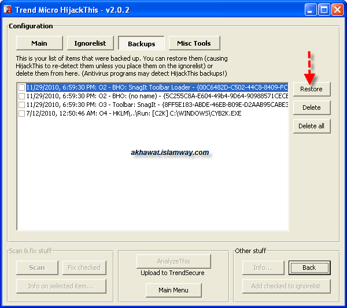Switch to the Main configuration tab
347x308 pixels.
coord(39,43)
